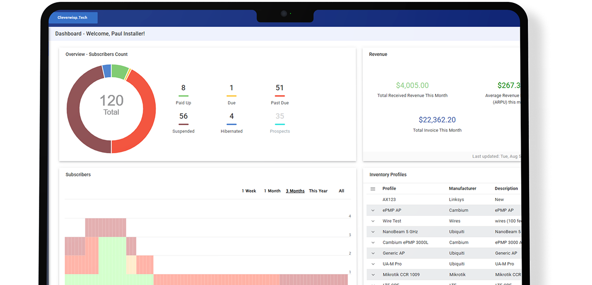592x285 pixels.
Task: Click the Linksys manufacturer cell
Action: tap(457, 200)
